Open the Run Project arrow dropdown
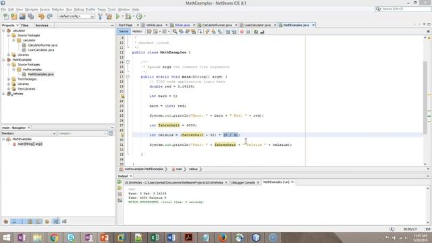 122,16
